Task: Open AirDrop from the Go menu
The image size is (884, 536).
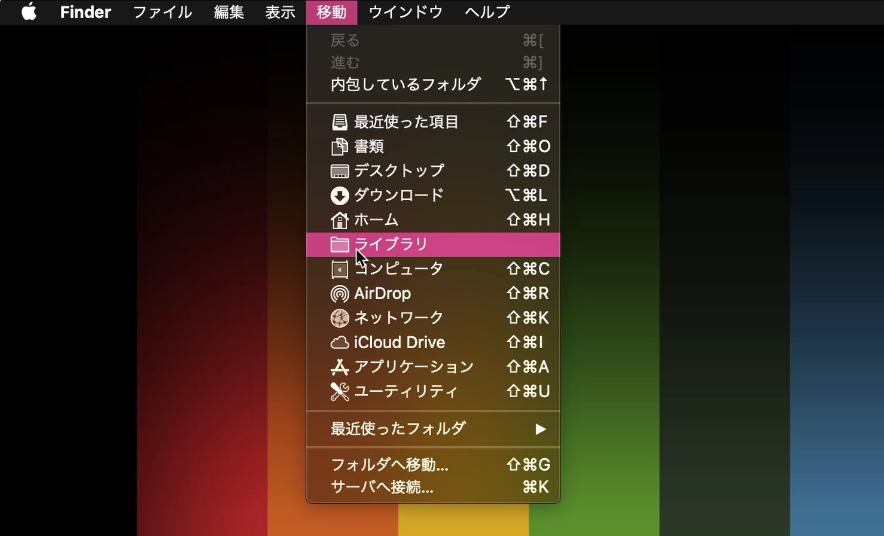Action: pyautogui.click(x=433, y=294)
